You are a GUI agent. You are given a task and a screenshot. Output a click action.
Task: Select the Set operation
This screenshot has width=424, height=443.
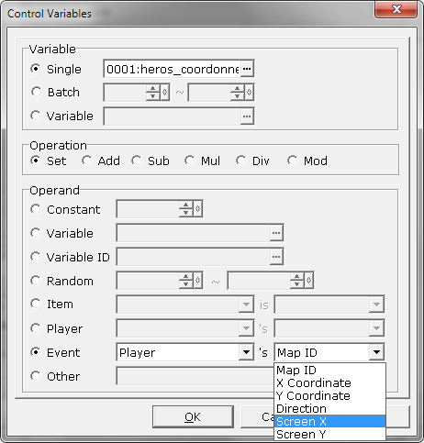click(36, 161)
